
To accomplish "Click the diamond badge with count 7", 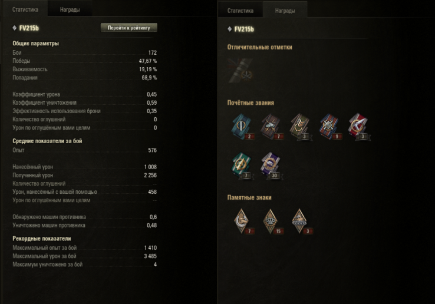I will coord(243,222).
